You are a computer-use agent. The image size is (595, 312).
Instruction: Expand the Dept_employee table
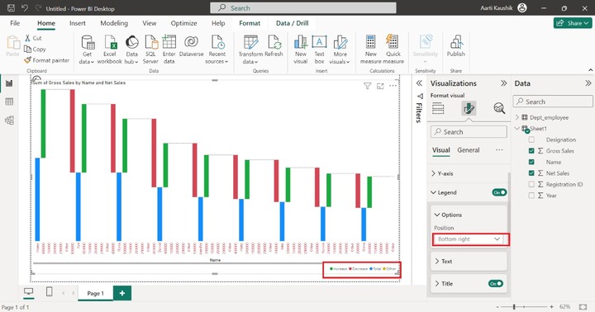(x=517, y=117)
